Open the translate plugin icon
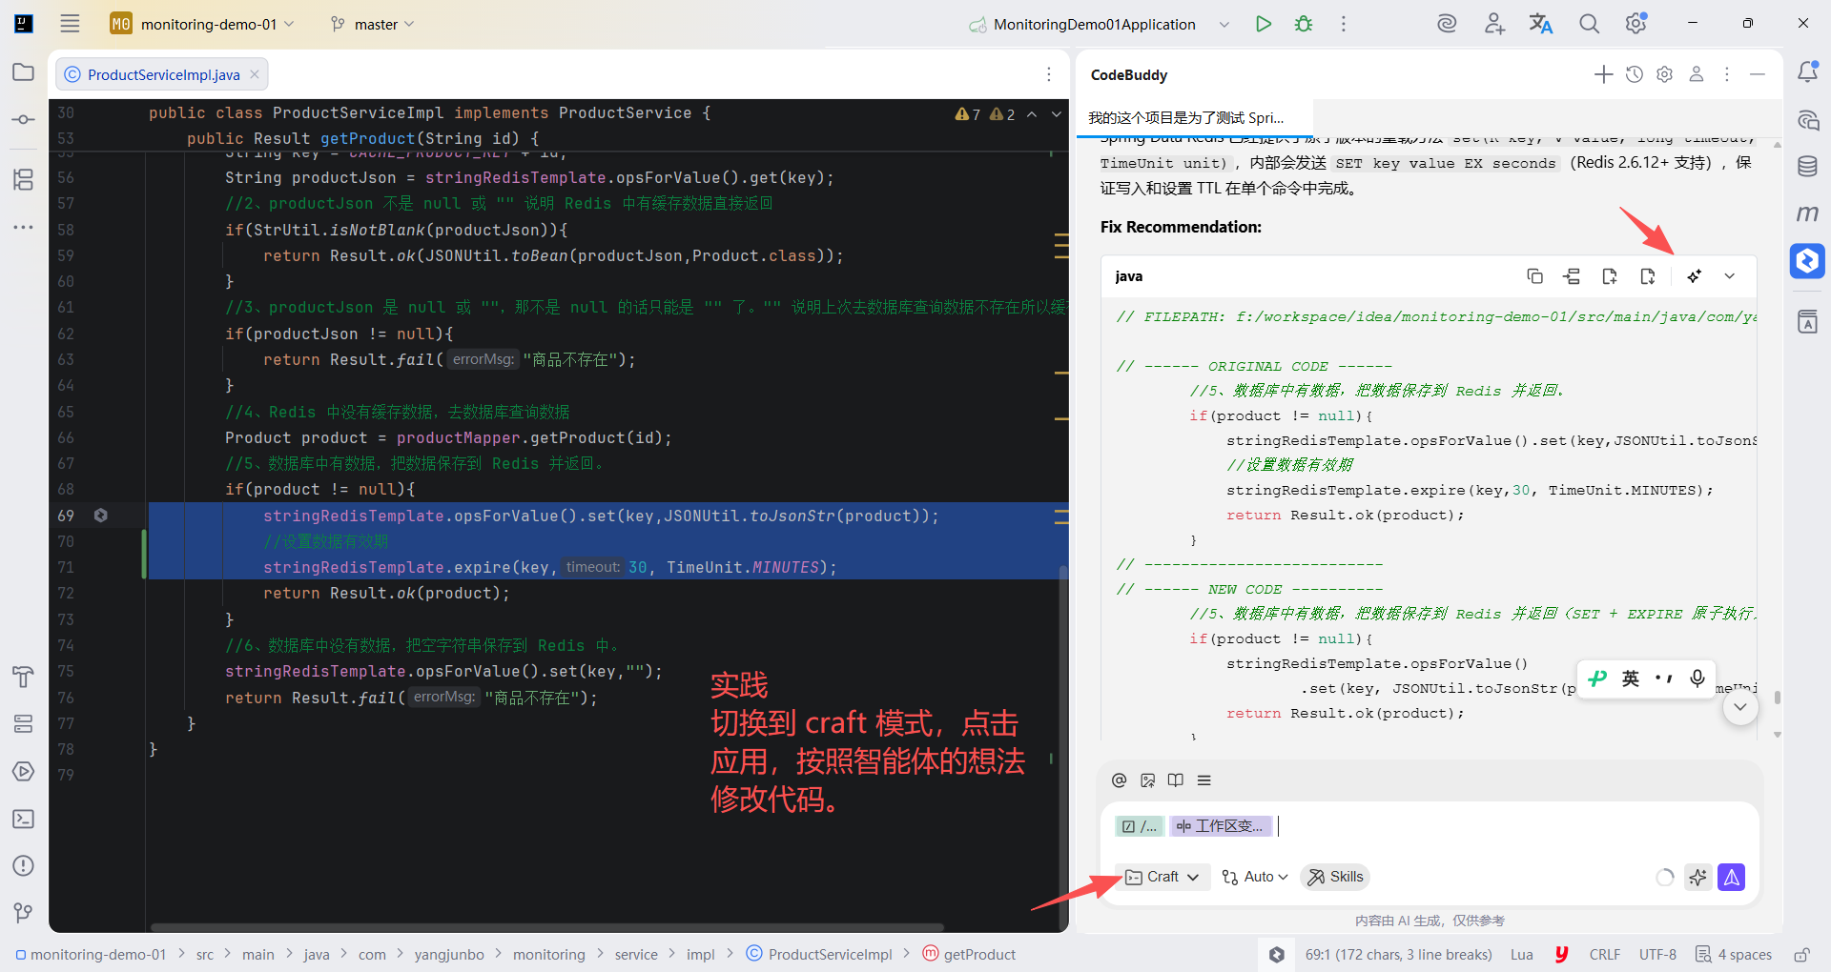The height and width of the screenshot is (972, 1831). [1541, 24]
